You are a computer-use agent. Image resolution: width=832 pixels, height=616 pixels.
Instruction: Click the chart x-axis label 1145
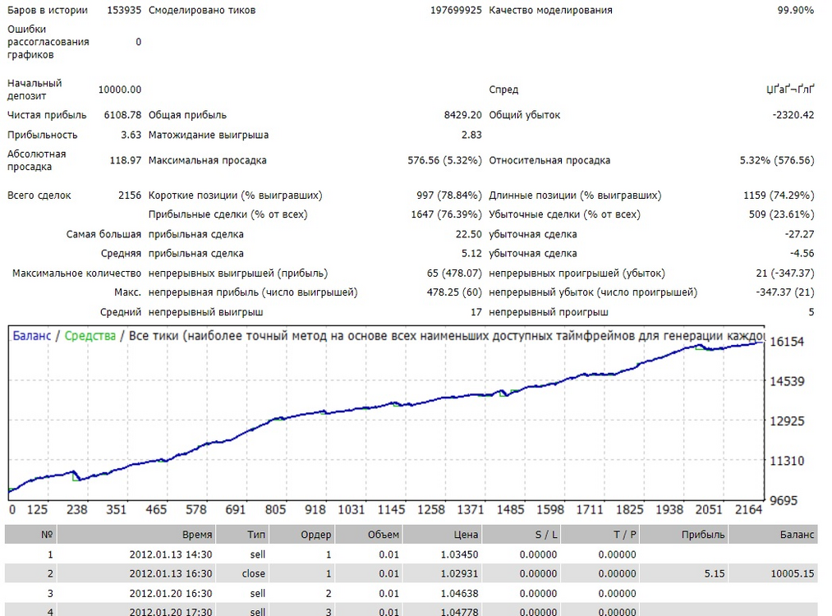click(x=391, y=510)
